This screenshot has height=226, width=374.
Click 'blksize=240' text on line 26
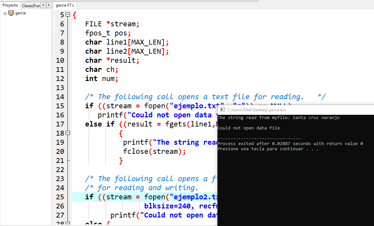(168, 206)
